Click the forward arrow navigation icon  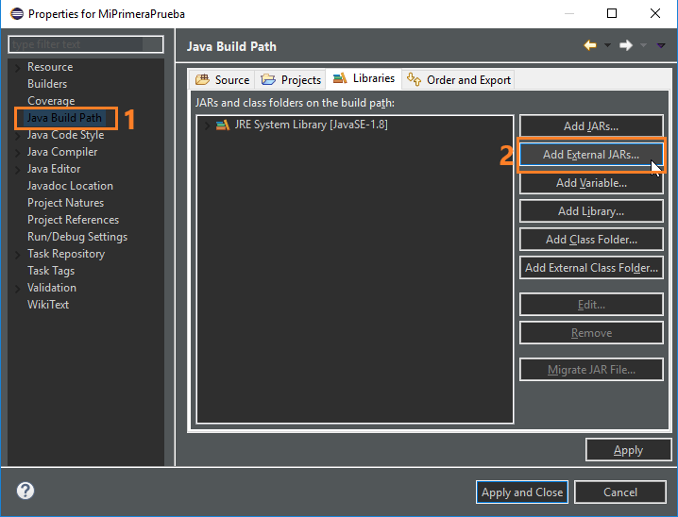point(625,45)
